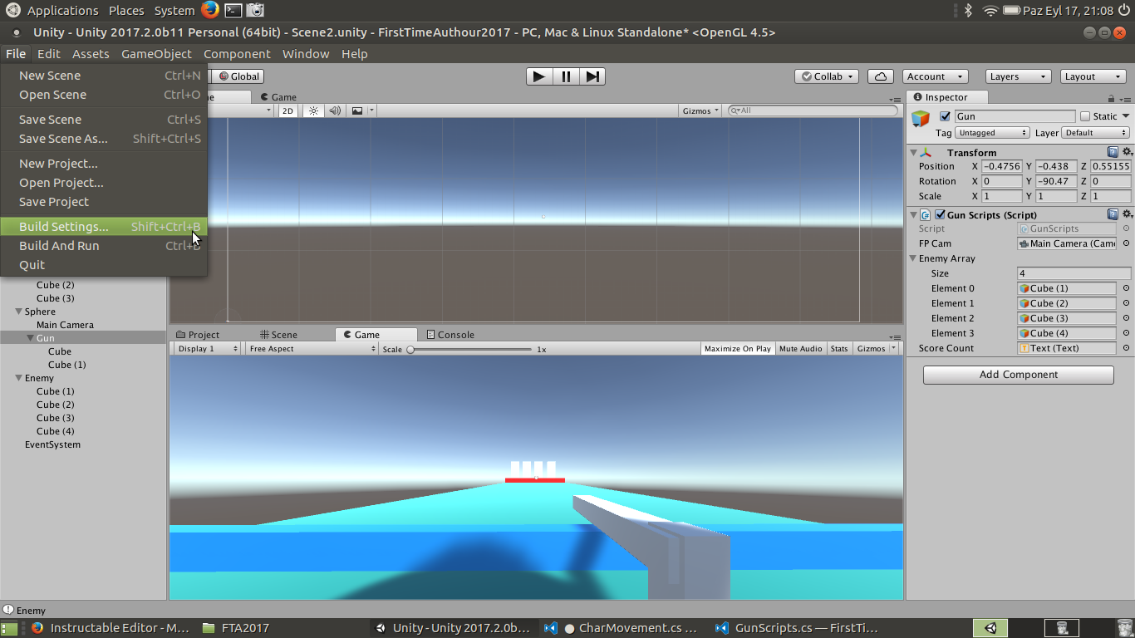The height and width of the screenshot is (638, 1135).
Task: Toggle scene audio speaker icon
Action: (335, 110)
